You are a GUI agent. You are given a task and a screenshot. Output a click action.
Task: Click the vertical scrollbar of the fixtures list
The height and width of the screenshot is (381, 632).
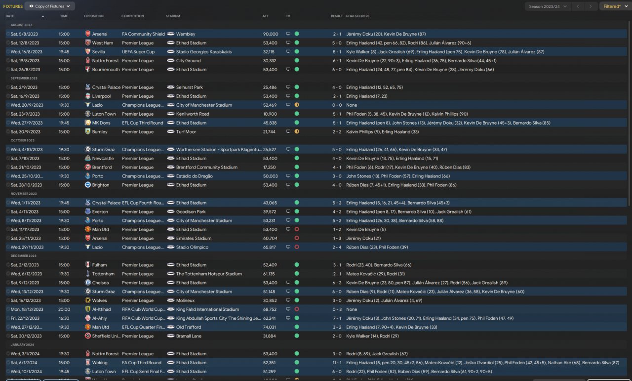pyautogui.click(x=630, y=114)
